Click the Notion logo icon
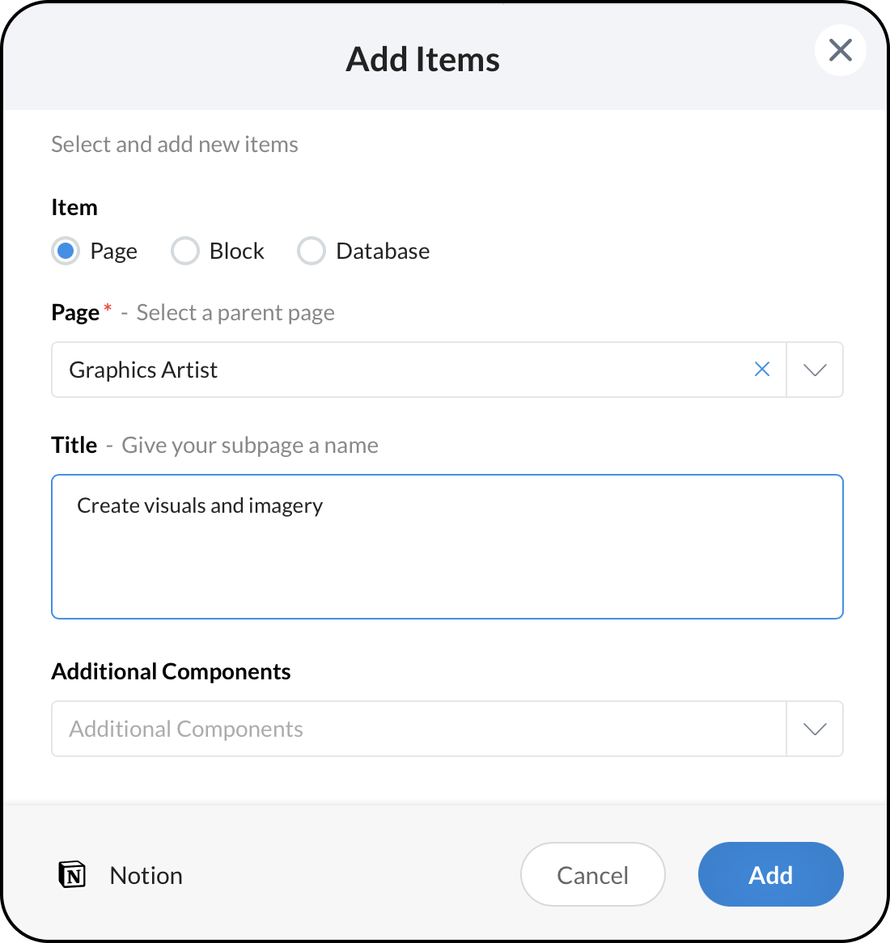890x943 pixels. tap(72, 874)
